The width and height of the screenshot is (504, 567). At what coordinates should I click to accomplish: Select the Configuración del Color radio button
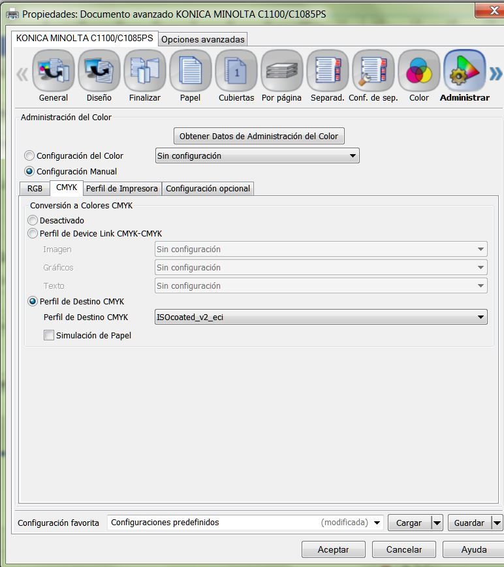pos(29,156)
